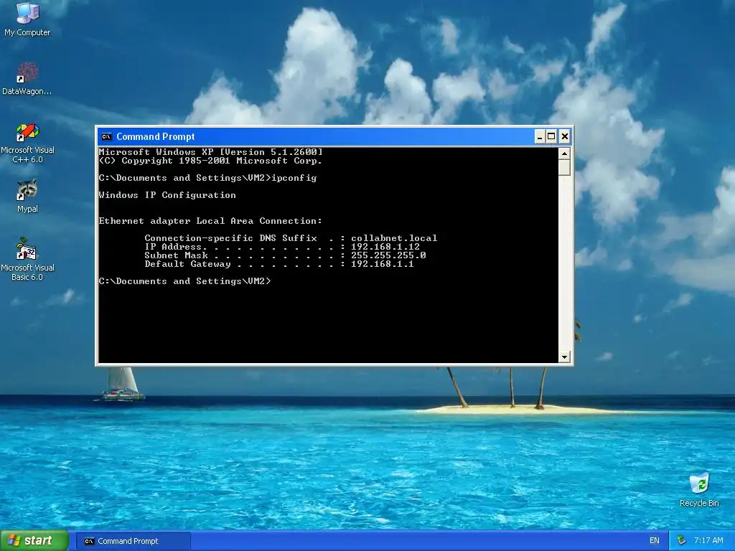The width and height of the screenshot is (735, 551).
Task: Open the Start menu
Action: point(34,541)
